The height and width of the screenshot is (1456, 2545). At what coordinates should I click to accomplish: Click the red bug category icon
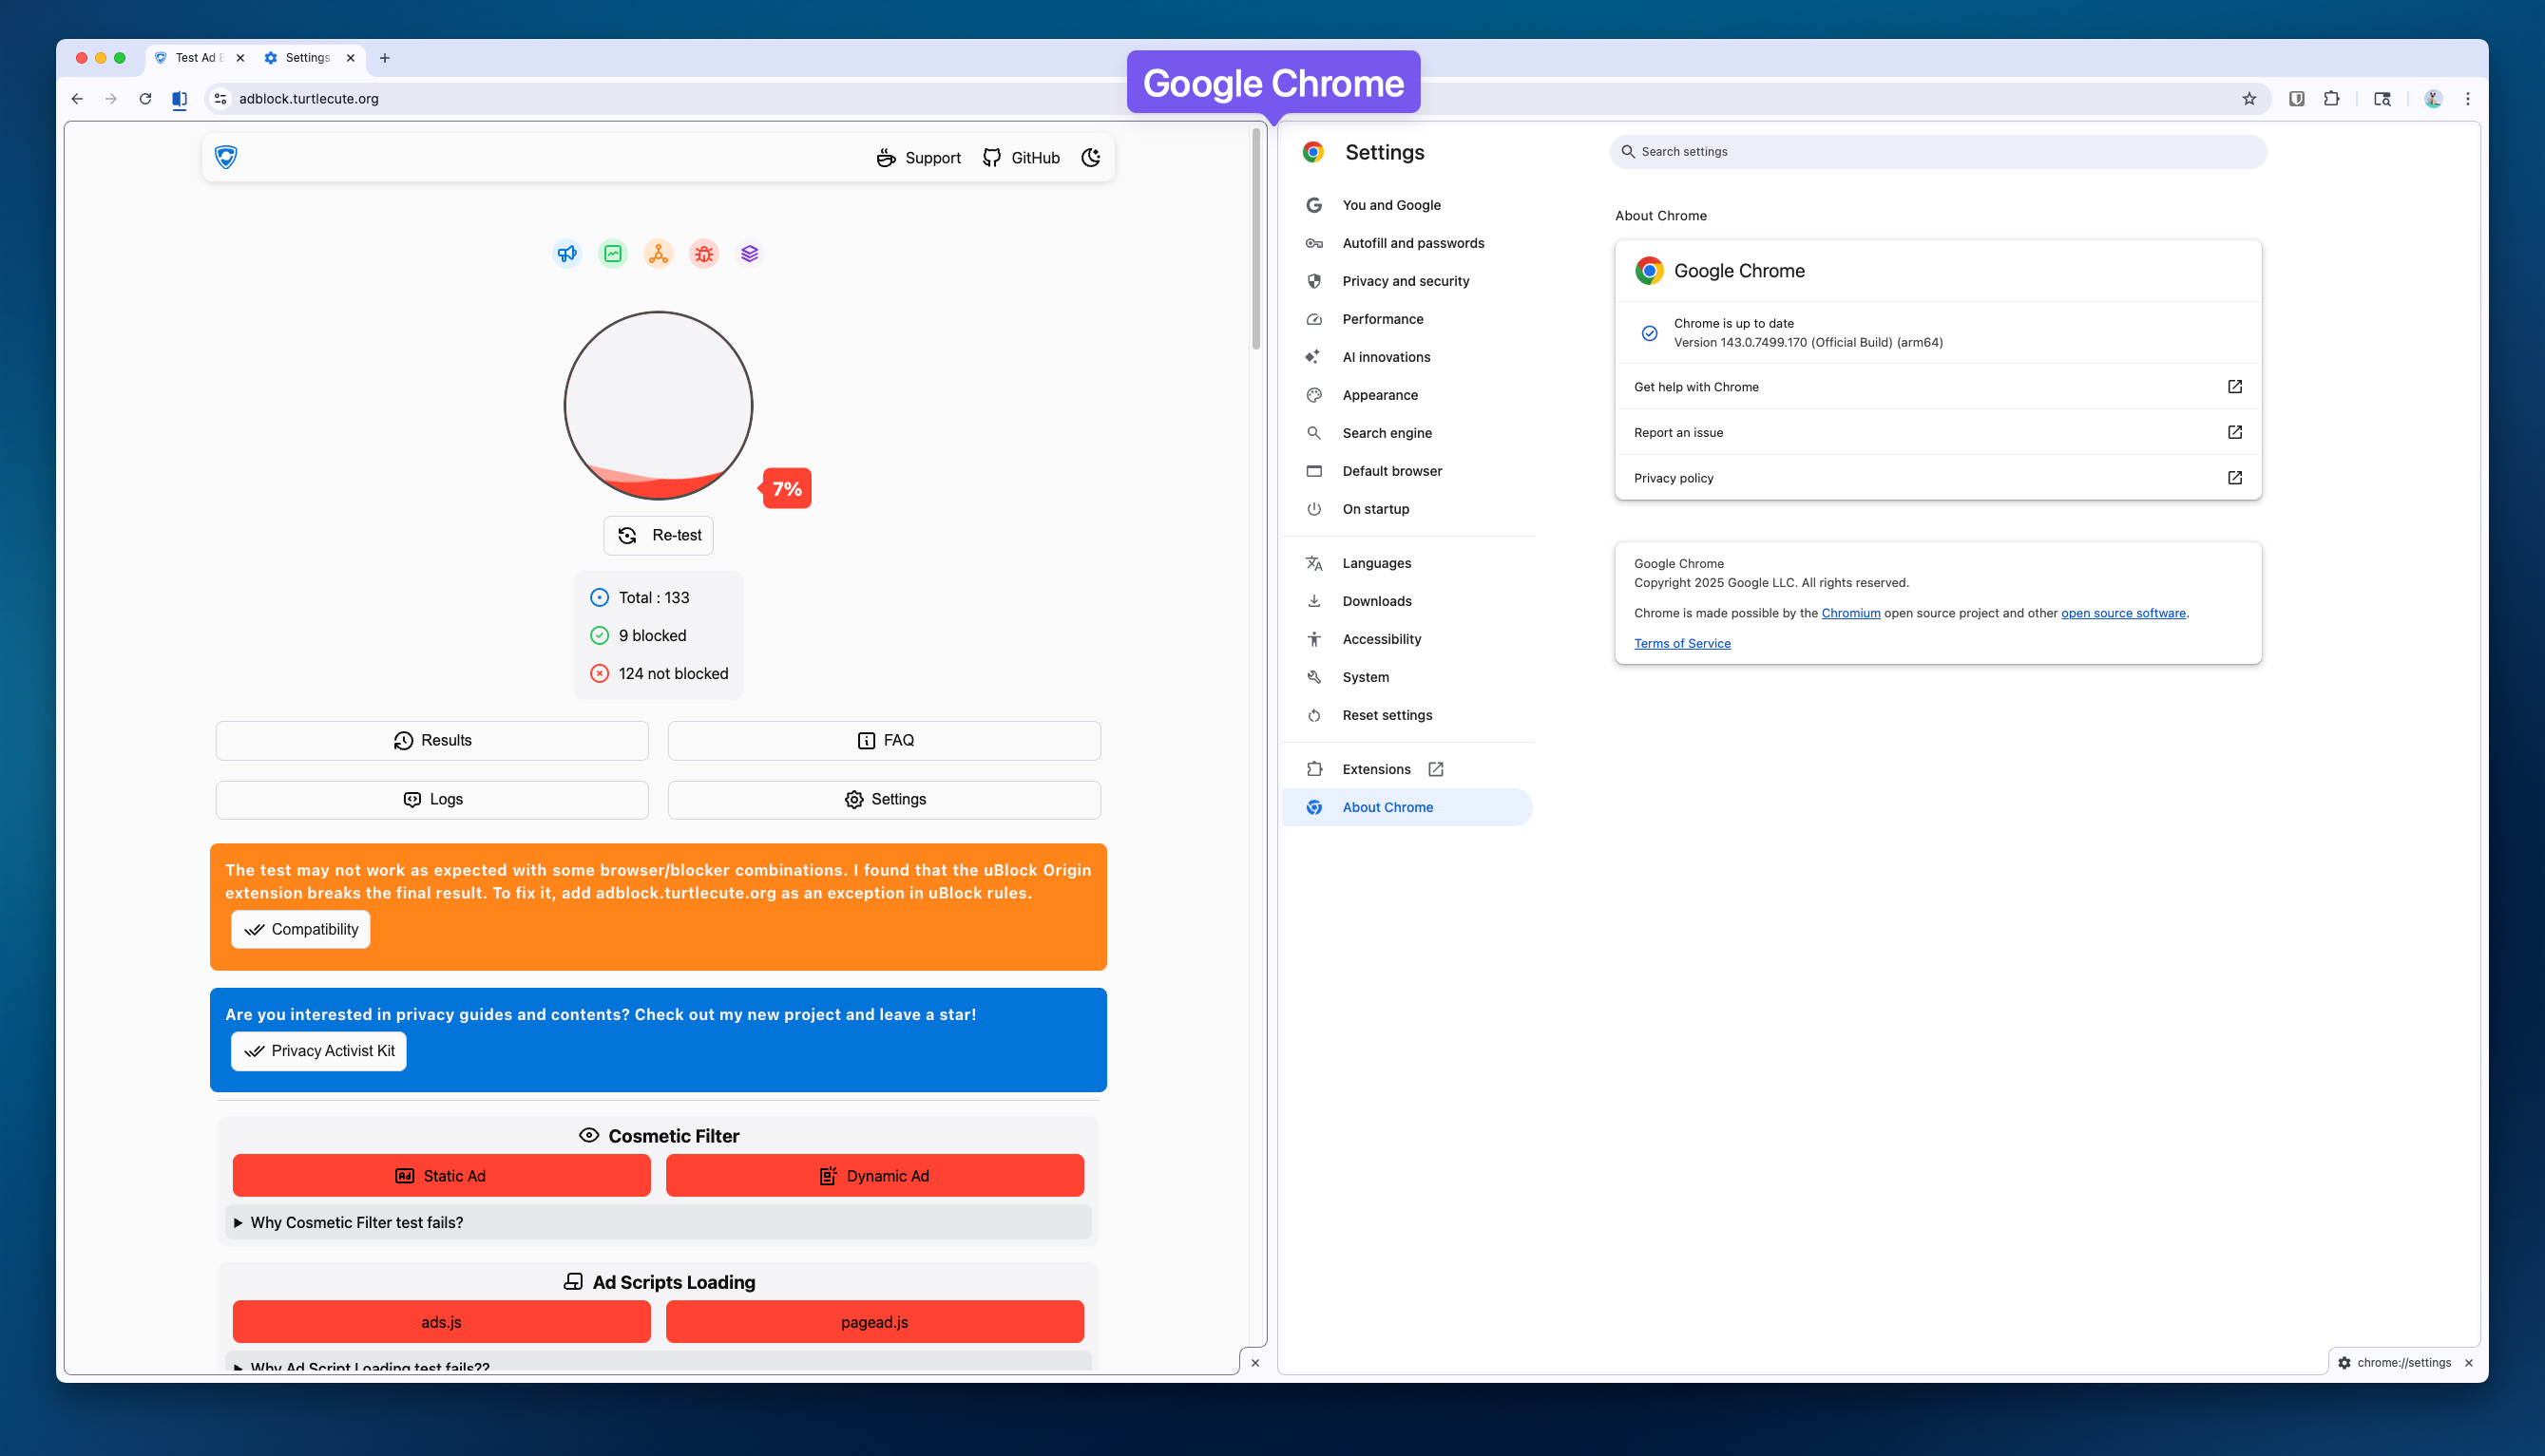click(703, 254)
